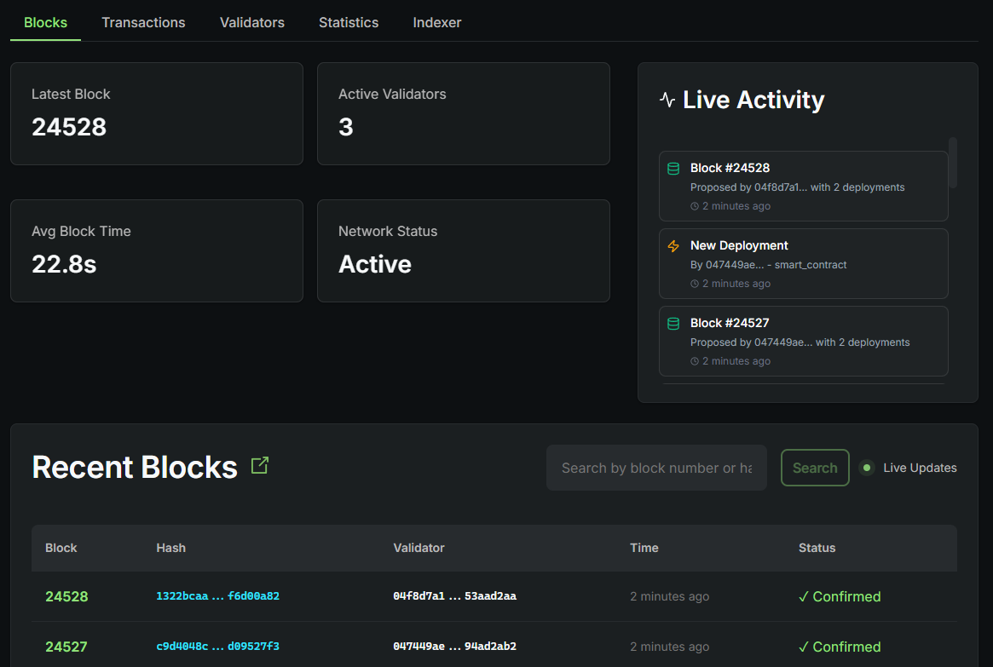Click the block icon beside Block #24528
Image resolution: width=993 pixels, height=667 pixels.
point(673,167)
